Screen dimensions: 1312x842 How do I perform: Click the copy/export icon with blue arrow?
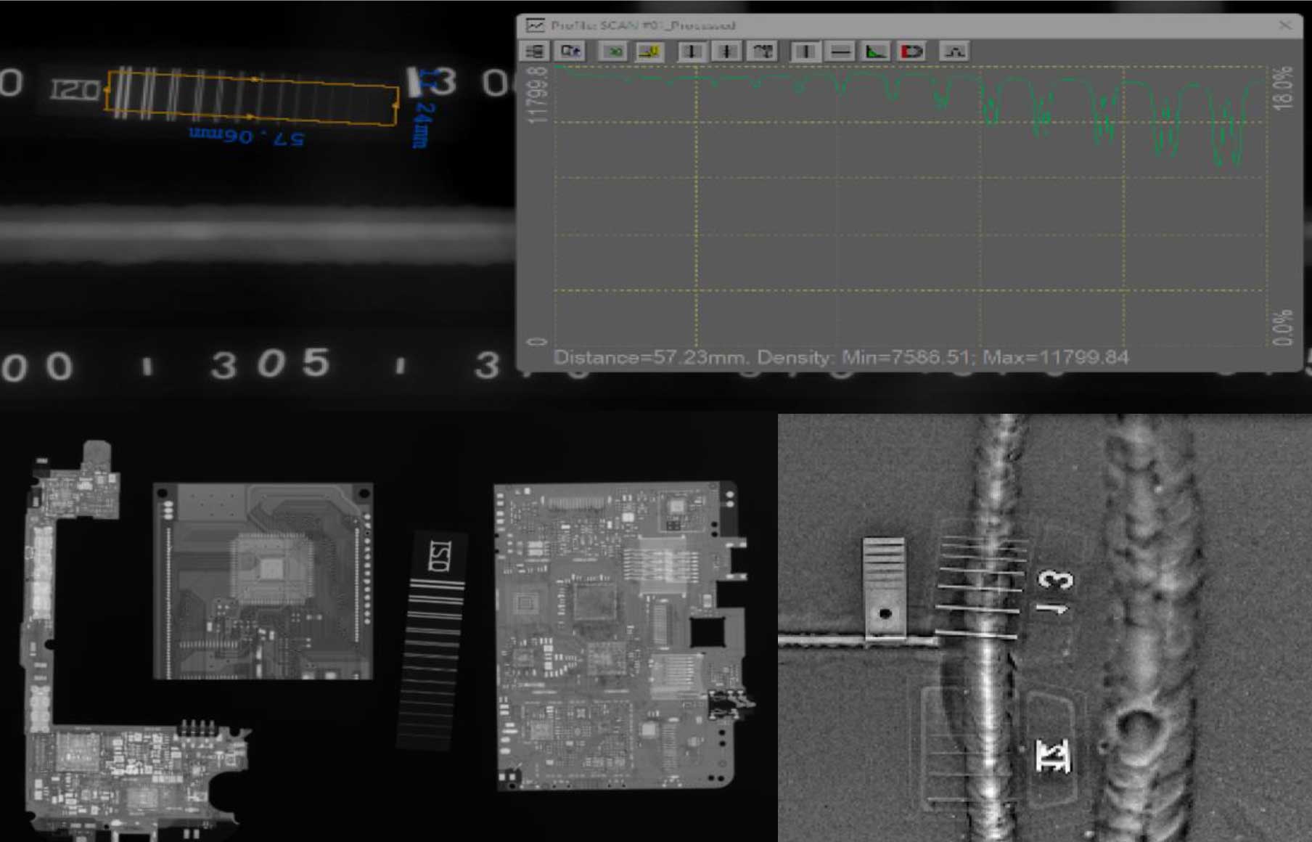pos(570,52)
